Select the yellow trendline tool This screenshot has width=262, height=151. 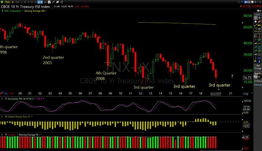click(255, 25)
